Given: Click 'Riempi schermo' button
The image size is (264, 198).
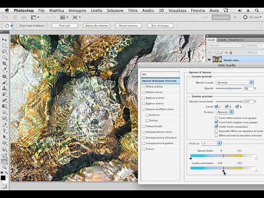Looking at the screenshot, I should click(x=128, y=25).
